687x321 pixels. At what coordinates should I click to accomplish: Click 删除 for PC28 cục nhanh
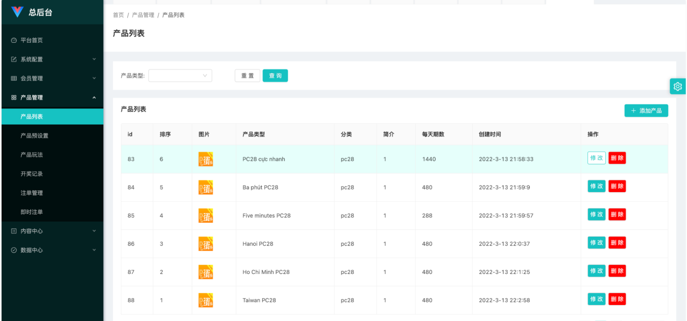(617, 158)
